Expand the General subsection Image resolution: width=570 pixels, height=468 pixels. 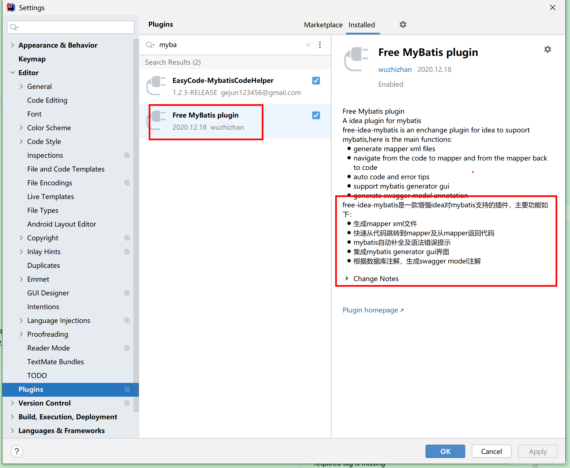click(x=21, y=86)
